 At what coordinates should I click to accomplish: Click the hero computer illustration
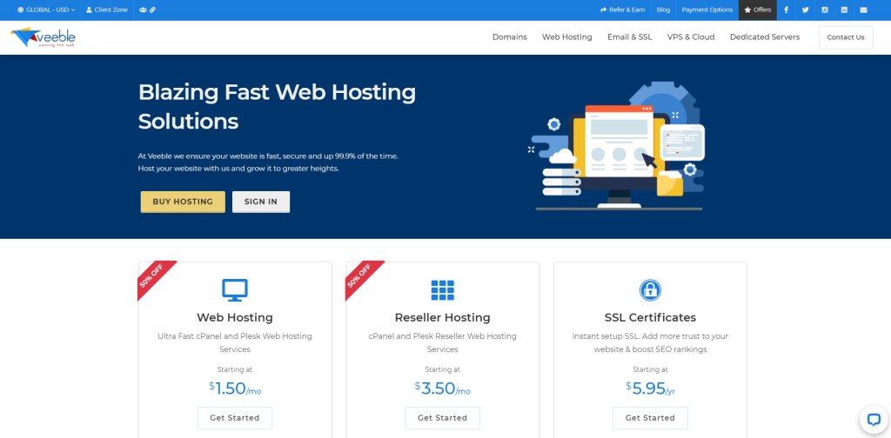(618, 146)
